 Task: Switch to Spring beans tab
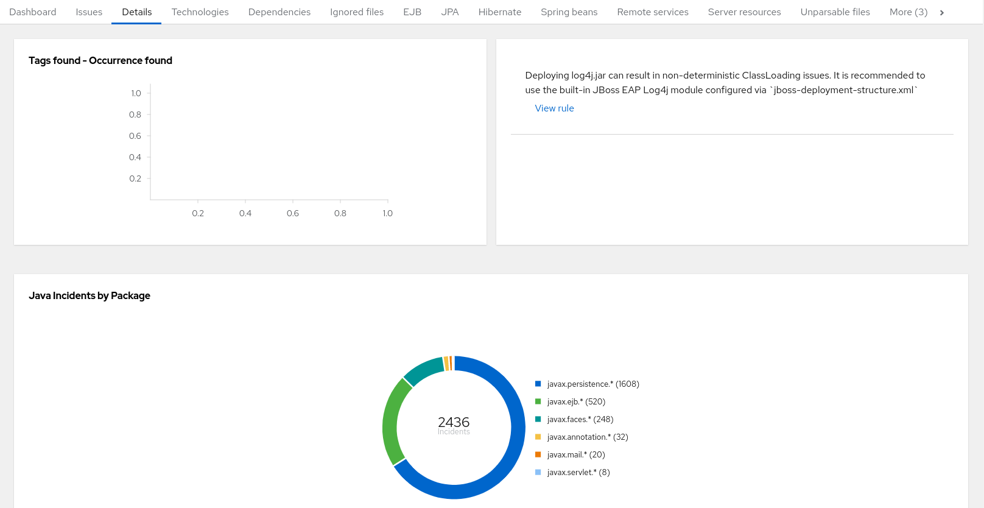(569, 12)
